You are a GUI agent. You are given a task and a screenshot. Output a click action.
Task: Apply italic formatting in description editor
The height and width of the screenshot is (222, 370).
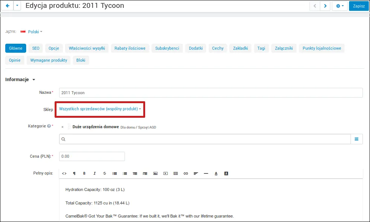click(x=94, y=173)
